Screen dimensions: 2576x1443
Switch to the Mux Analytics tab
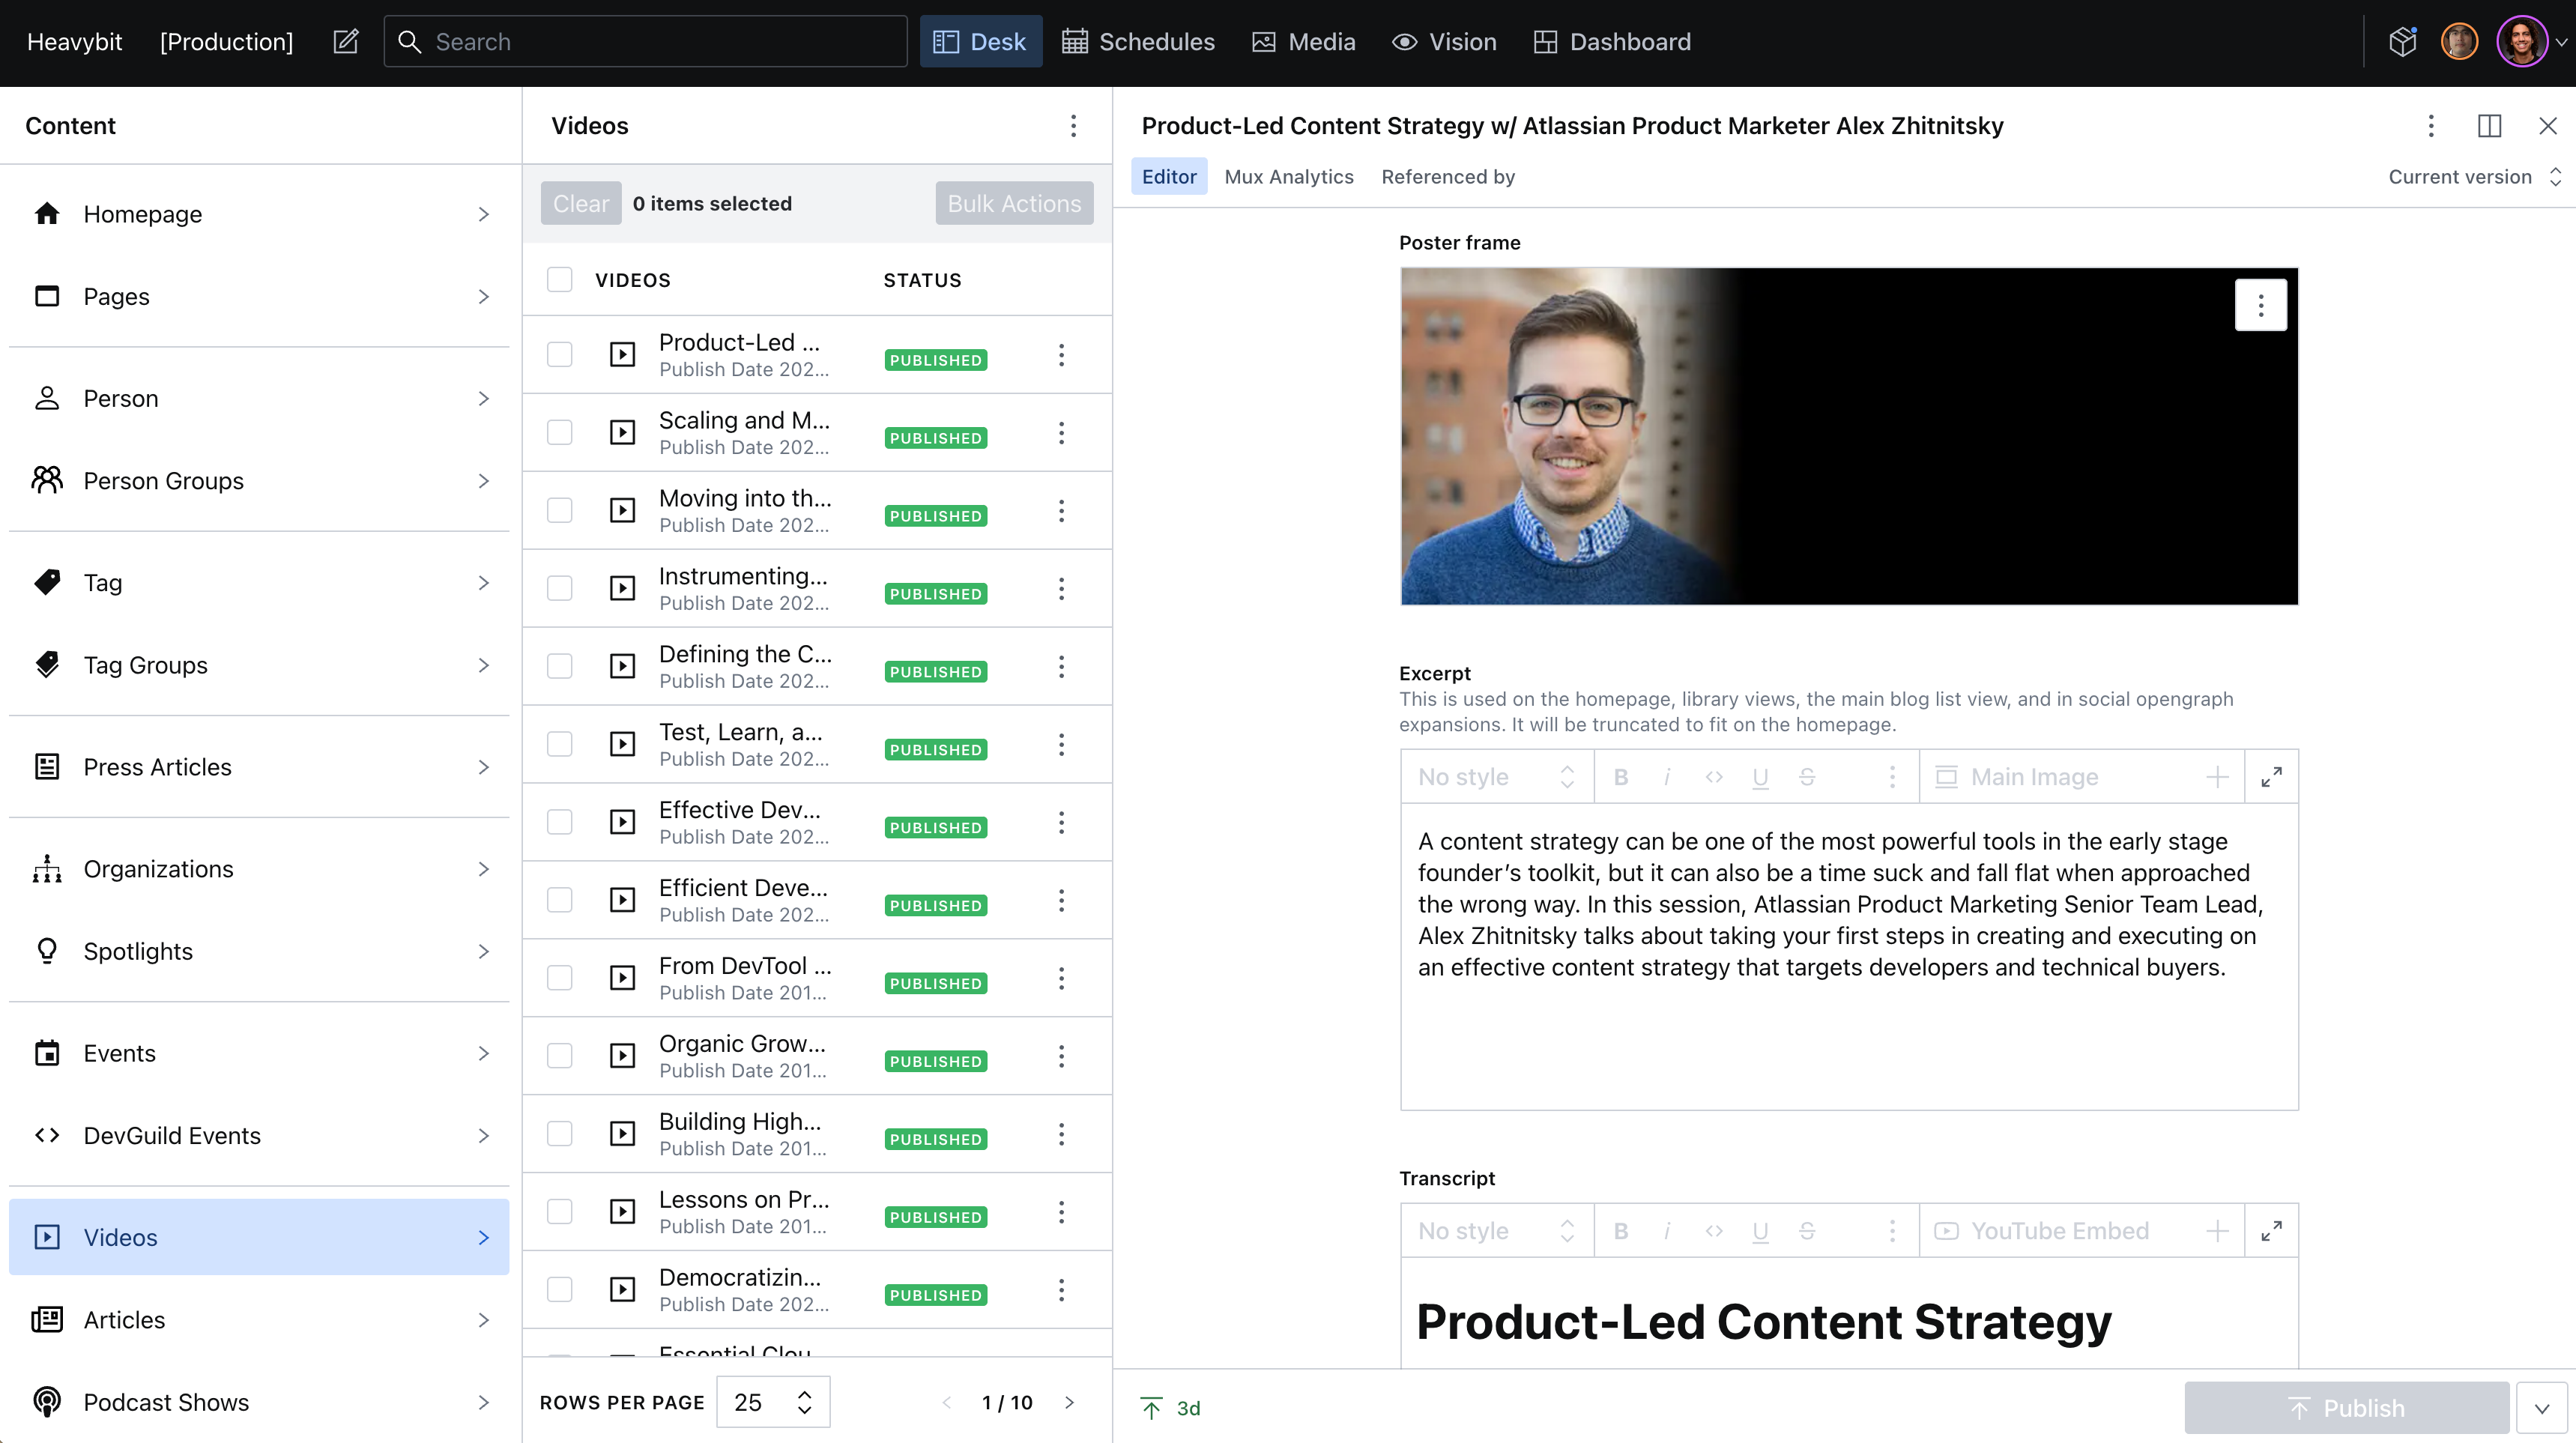click(1288, 177)
